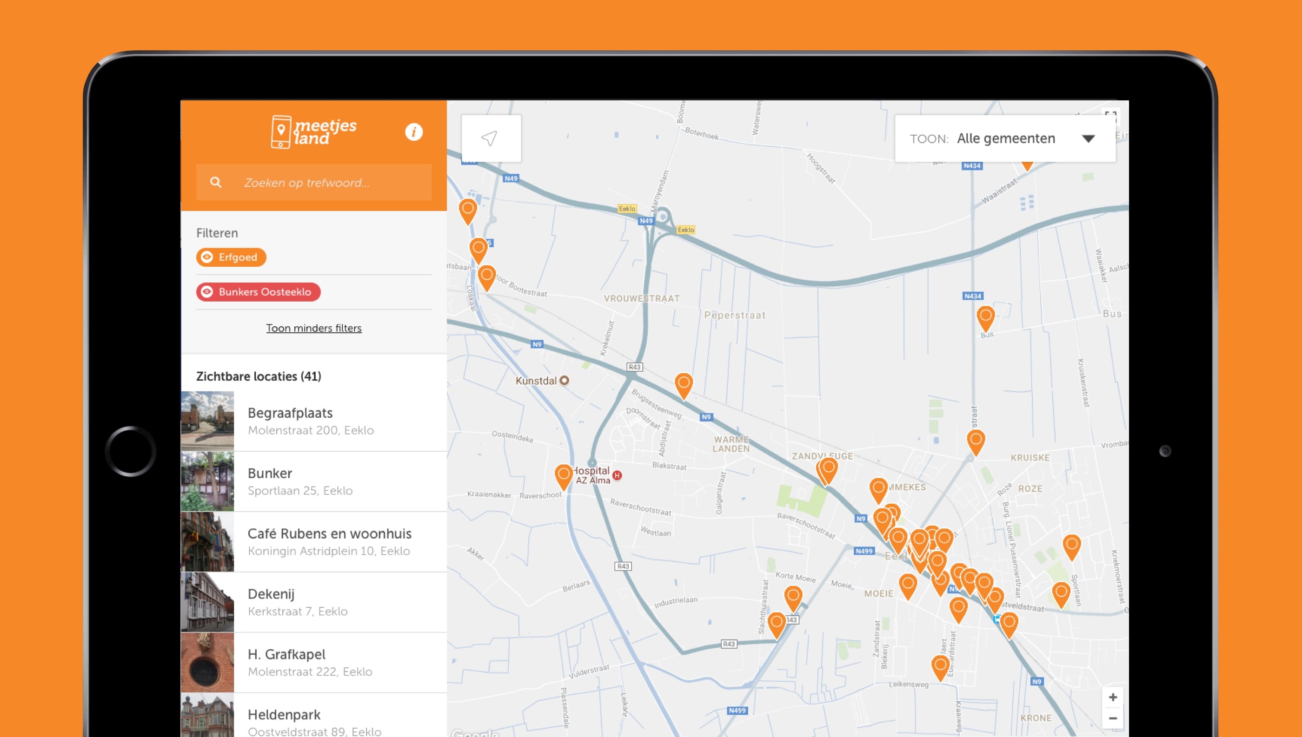Toggle the Bunkers Oosteeklo filter
This screenshot has width=1302, height=737.
click(258, 292)
